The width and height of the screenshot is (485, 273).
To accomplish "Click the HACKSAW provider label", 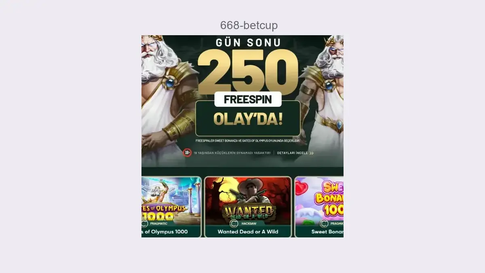I will [x=249, y=223].
